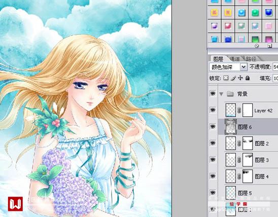Select the layer named 图层 2
Screen dimensions: 278x217
tap(261, 143)
